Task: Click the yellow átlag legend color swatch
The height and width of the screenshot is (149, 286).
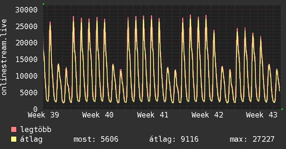Action: click(14, 139)
